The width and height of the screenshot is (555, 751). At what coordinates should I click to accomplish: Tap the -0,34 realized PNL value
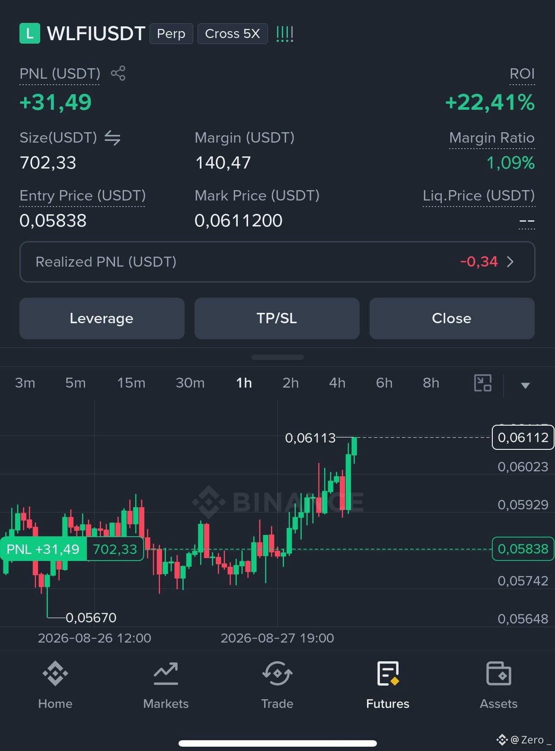pyautogui.click(x=479, y=262)
